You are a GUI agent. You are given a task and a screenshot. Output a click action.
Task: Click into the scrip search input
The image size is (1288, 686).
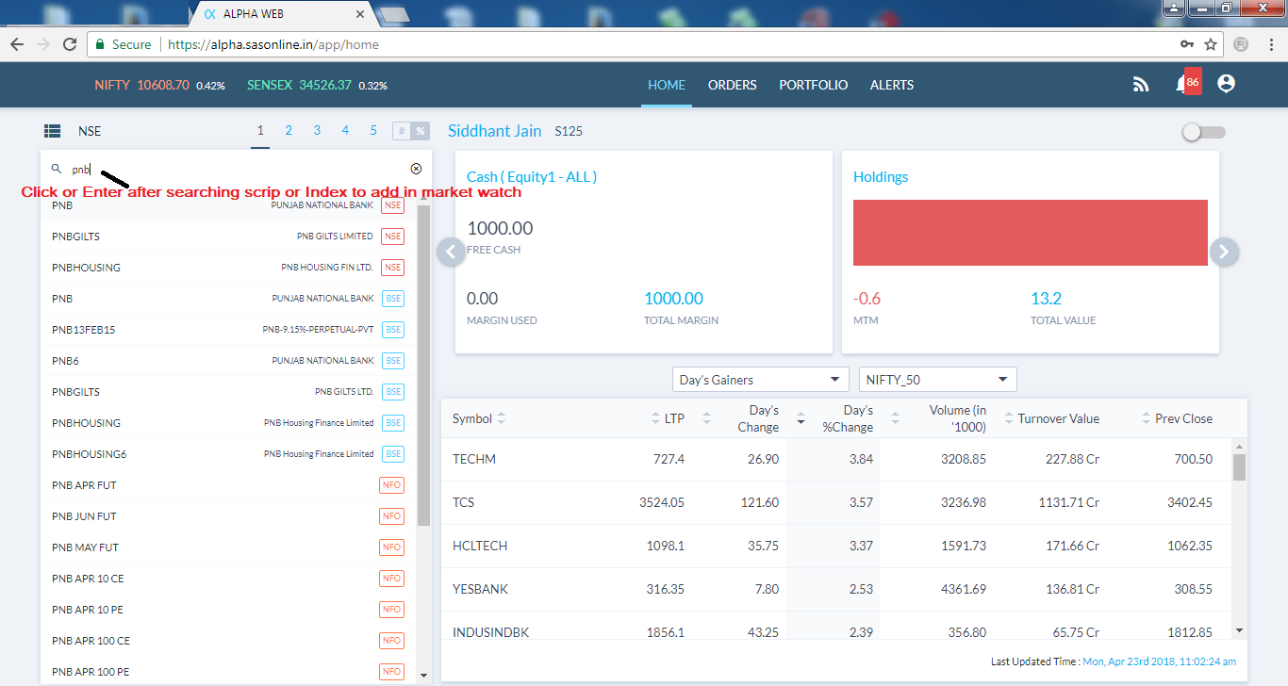236,169
